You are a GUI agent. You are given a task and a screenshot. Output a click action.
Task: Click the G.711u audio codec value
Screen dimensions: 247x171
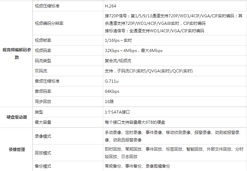[x=112, y=81]
